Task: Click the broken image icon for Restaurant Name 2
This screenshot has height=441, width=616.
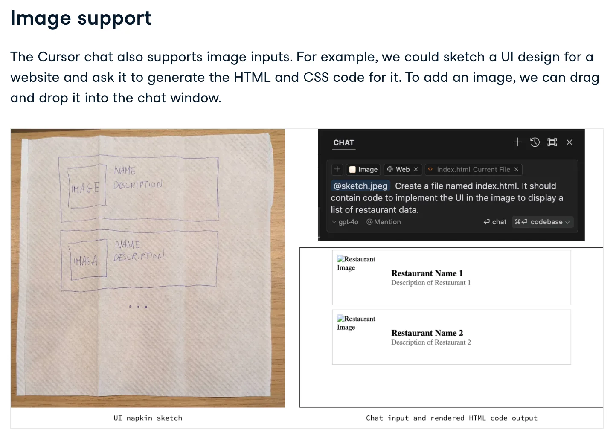Action: coord(340,319)
